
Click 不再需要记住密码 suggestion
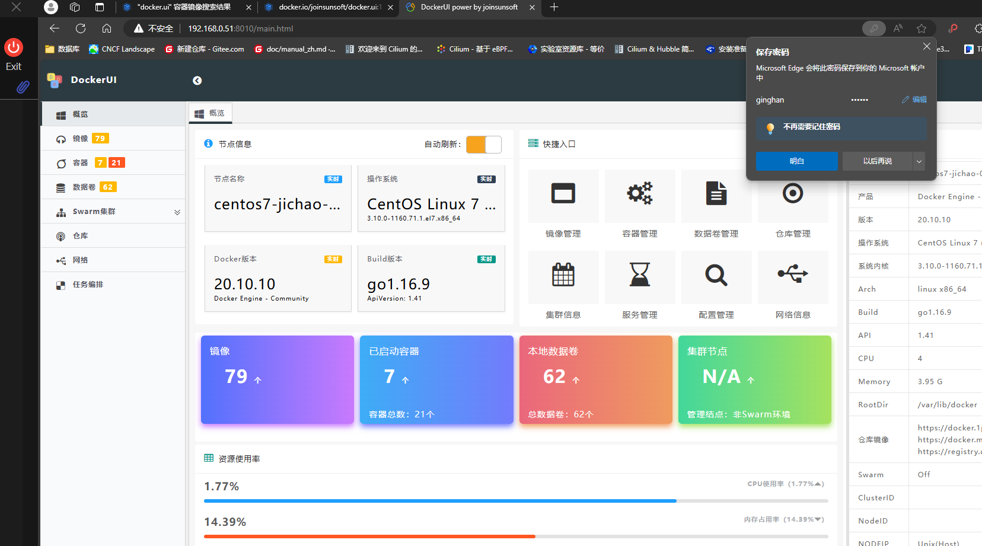(841, 128)
